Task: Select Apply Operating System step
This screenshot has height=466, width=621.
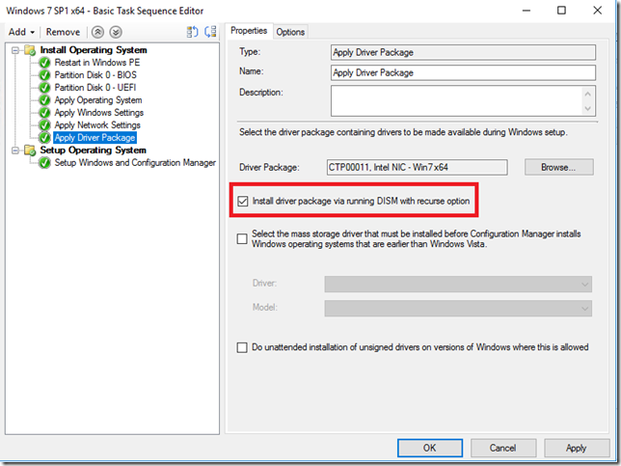Action: click(98, 100)
